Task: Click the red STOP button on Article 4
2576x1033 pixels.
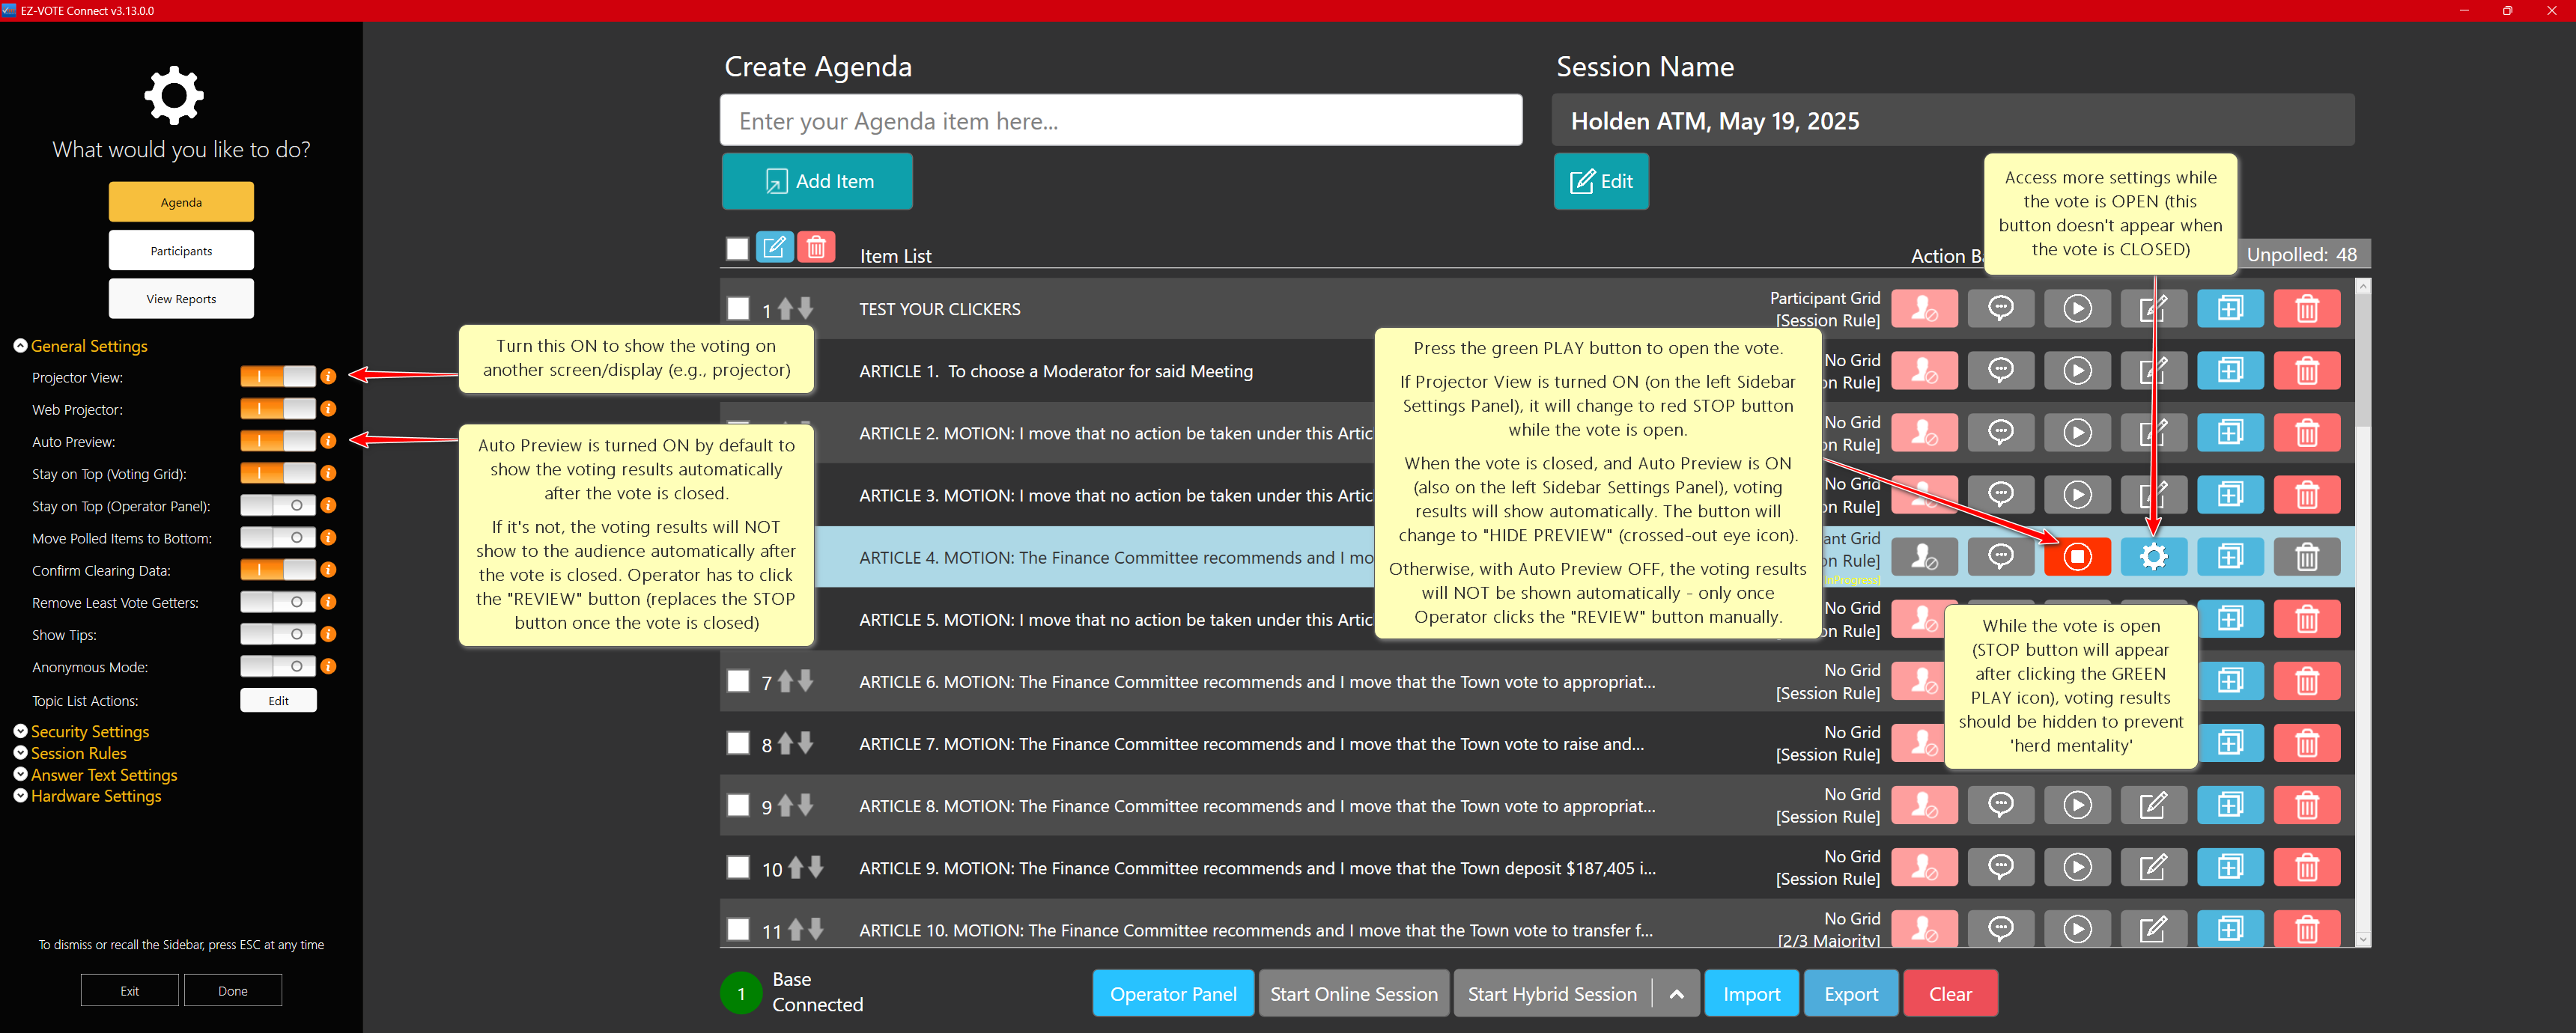Action: pos(2076,557)
